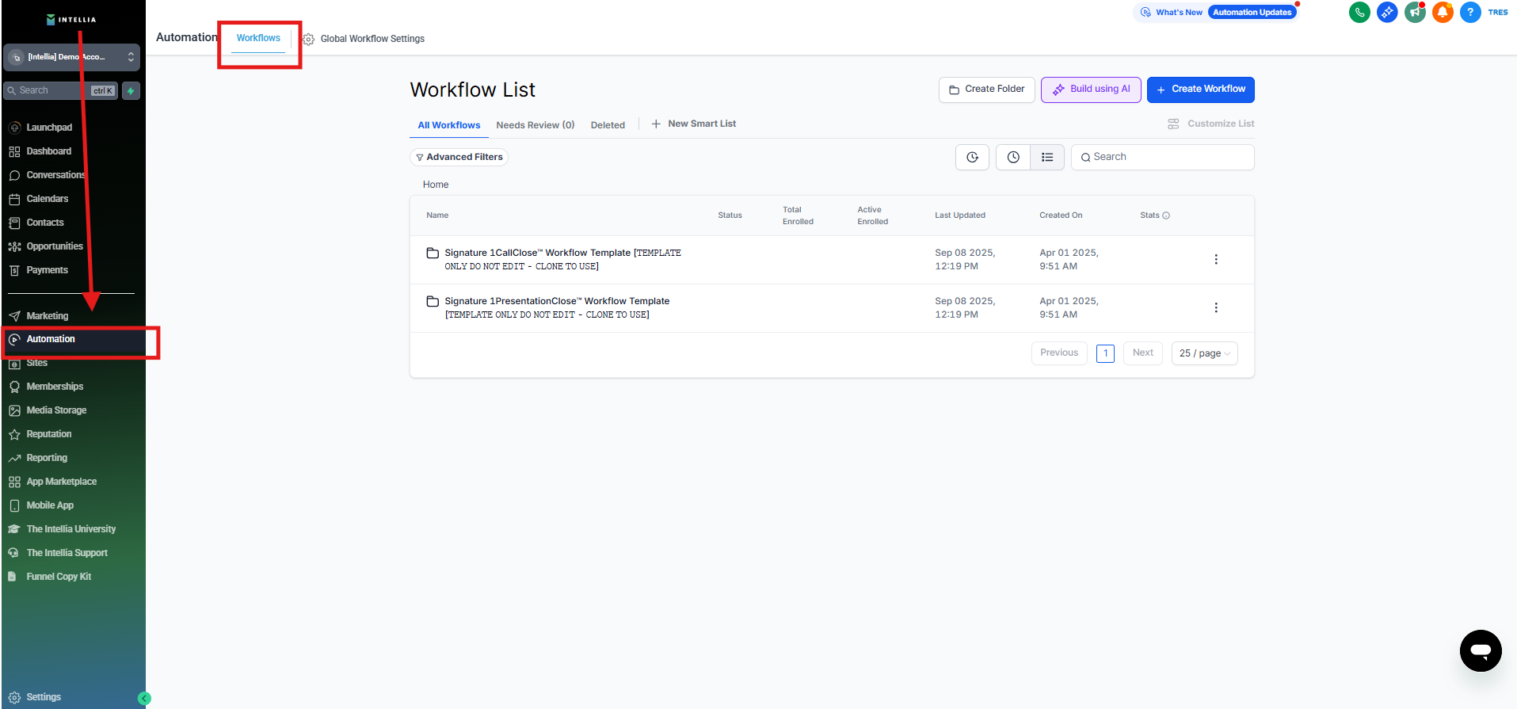Click the Stats info icon

tap(1166, 215)
